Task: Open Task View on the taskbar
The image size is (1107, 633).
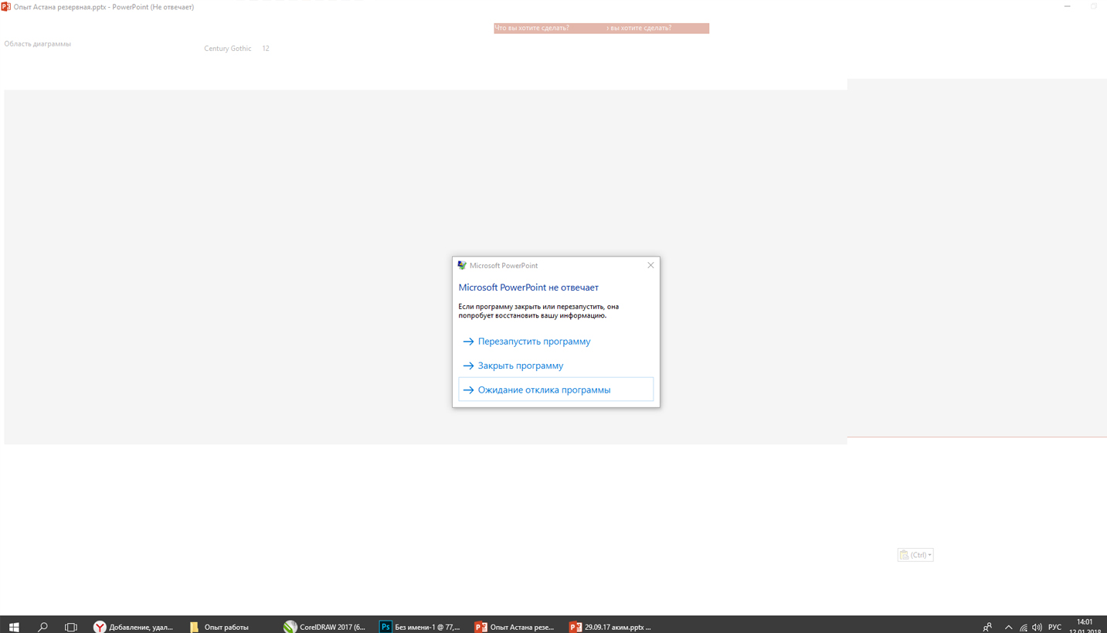Action: (70, 627)
